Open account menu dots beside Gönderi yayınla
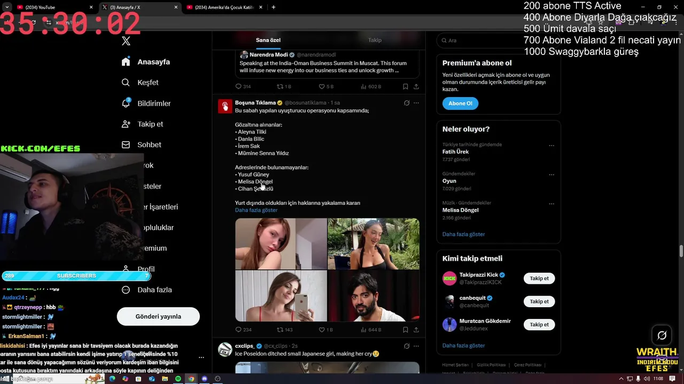Viewport: 684px width, 384px height. pos(201,357)
